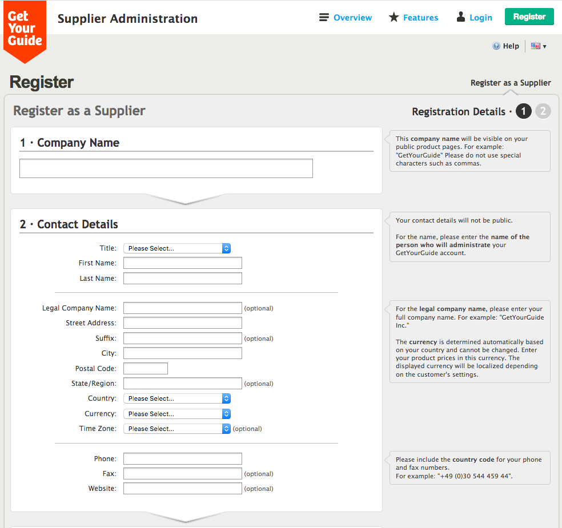Click the Help question mark icon
This screenshot has width=562, height=528.
click(496, 46)
